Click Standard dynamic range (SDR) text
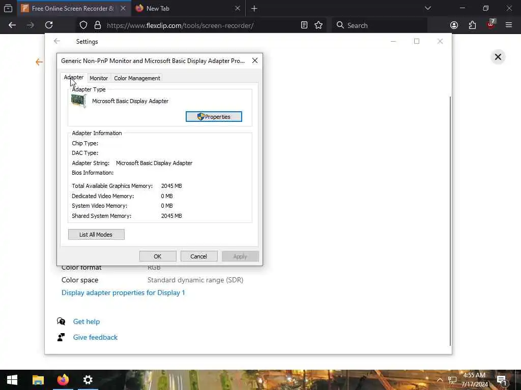Screen dimensions: 521x390 (x=195, y=280)
